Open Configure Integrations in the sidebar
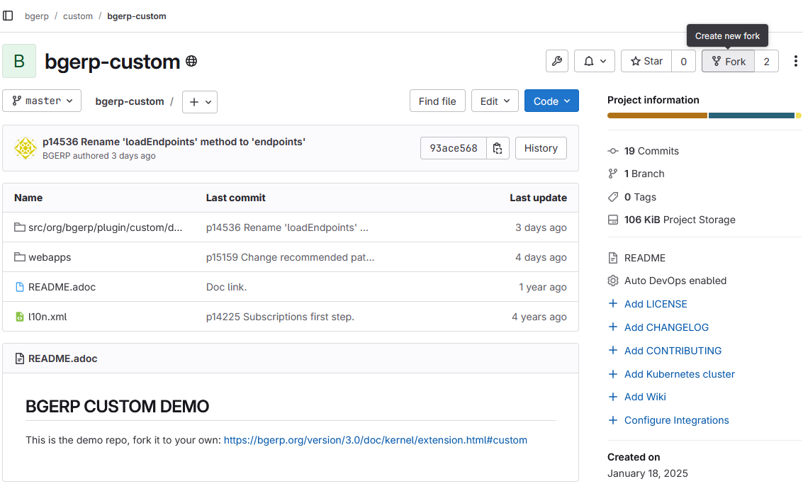 click(675, 419)
